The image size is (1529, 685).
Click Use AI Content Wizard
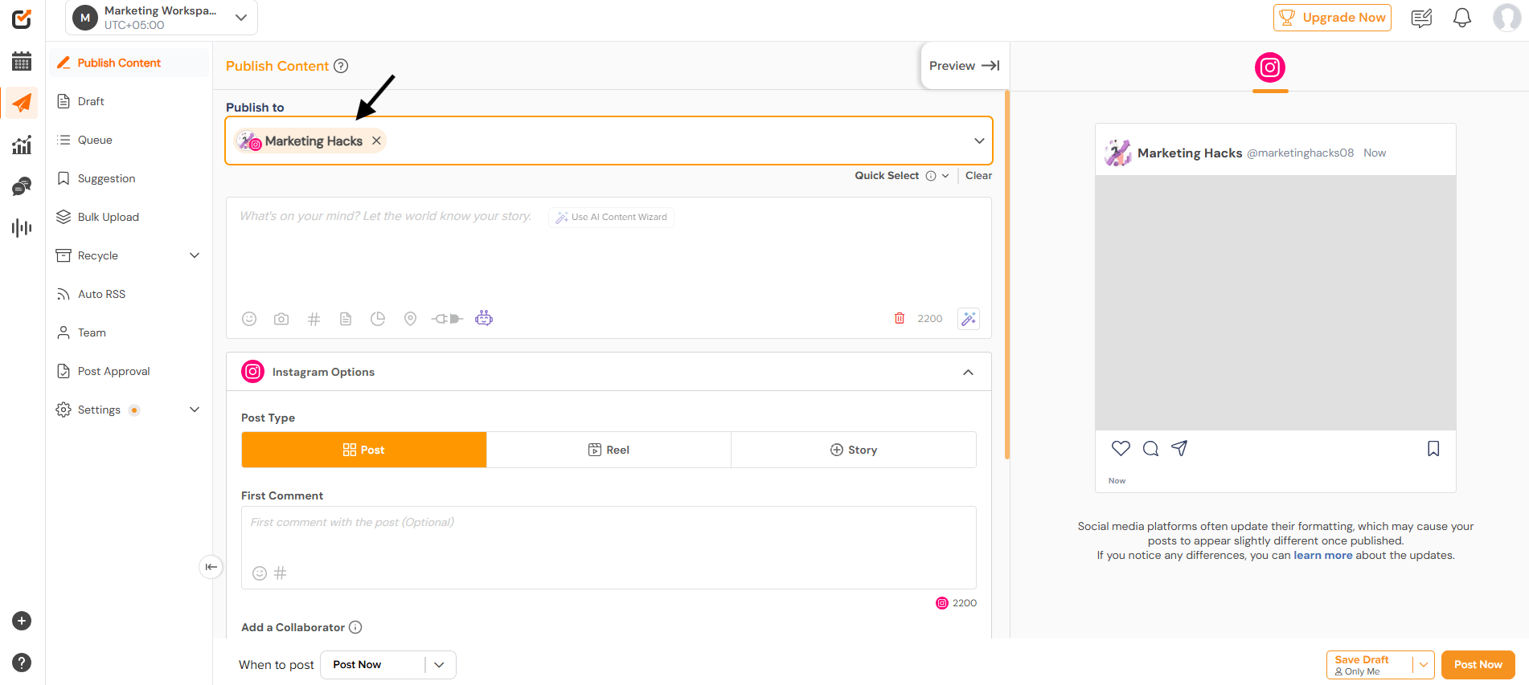(612, 218)
